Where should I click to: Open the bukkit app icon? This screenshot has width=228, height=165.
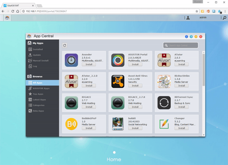click(x=118, y=124)
